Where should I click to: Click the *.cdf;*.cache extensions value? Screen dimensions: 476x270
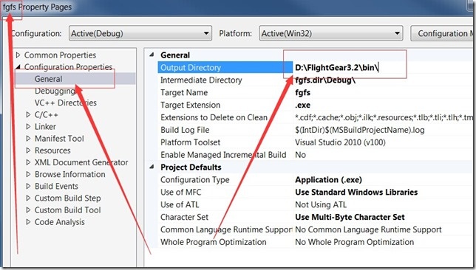[x=384, y=117]
